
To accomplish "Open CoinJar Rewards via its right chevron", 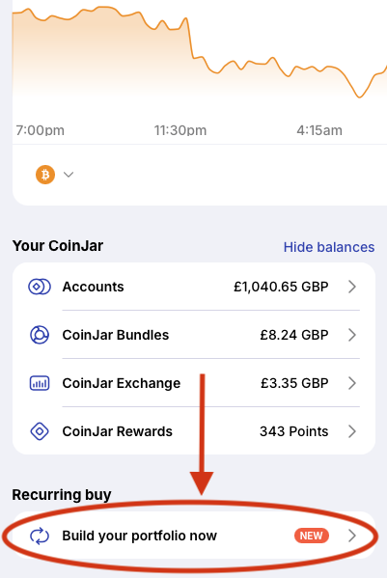I will click(352, 431).
